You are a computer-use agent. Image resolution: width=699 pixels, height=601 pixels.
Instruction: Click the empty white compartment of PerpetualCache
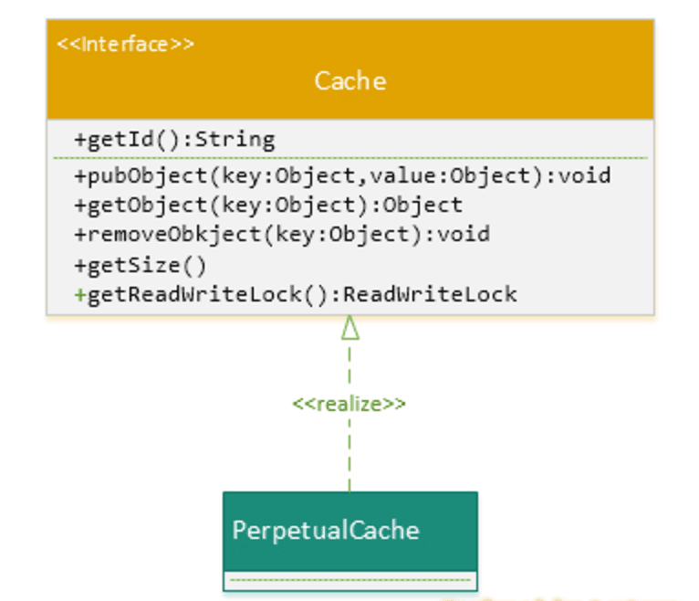point(349,580)
